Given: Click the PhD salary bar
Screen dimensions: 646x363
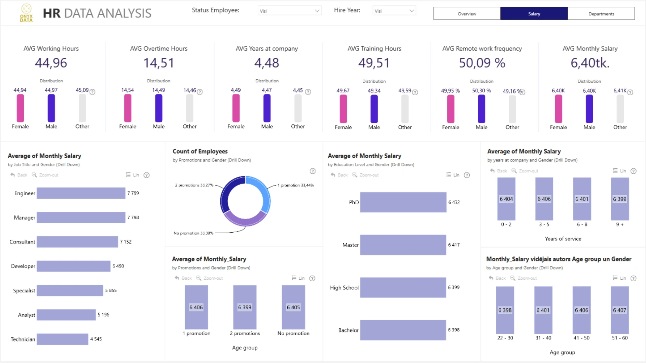Looking at the screenshot, I should [x=403, y=202].
